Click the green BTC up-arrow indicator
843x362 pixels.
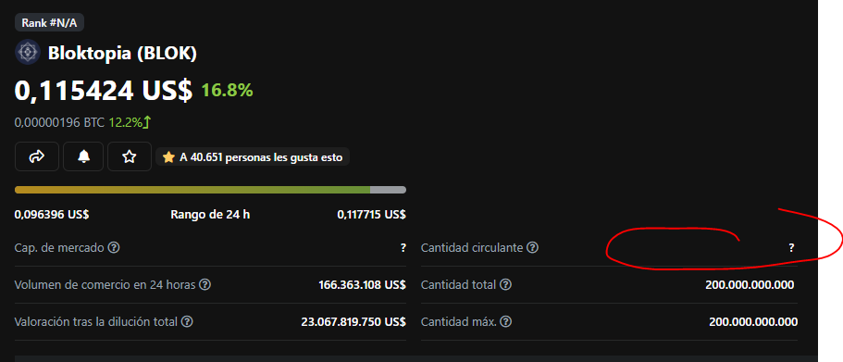tap(147, 122)
